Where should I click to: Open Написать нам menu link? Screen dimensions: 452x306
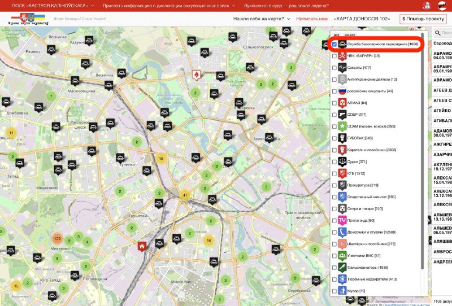pyautogui.click(x=312, y=19)
